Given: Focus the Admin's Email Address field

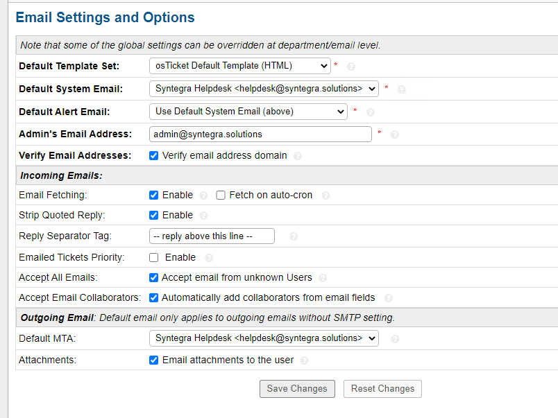Looking at the screenshot, I should pos(260,134).
